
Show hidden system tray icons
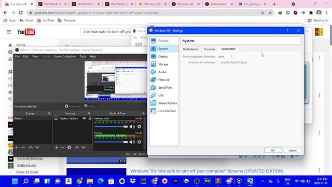tap(262, 181)
